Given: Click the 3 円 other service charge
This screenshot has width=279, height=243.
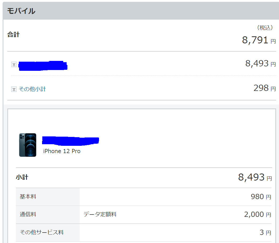Looking at the screenshot, I should (265, 232).
